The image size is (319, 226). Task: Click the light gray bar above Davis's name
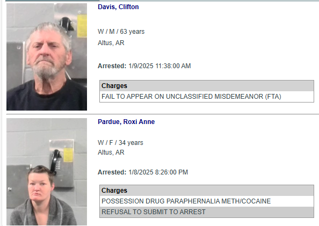coord(209,1)
